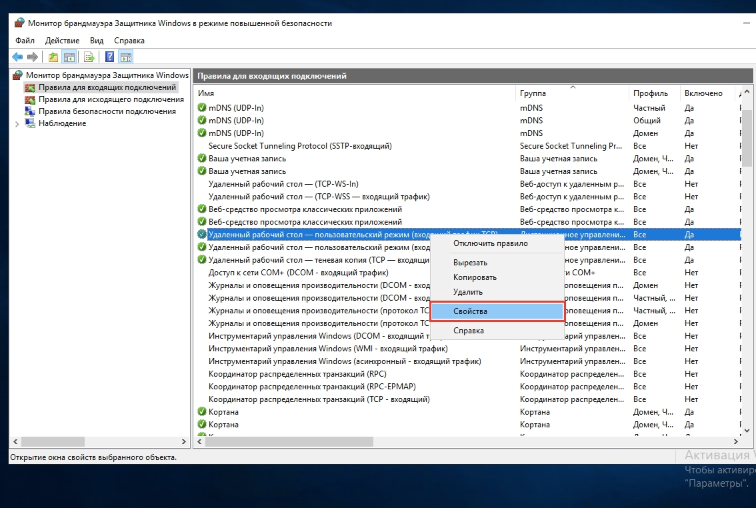Image resolution: width=756 pixels, height=508 pixels.
Task: Open Help via blue question mark icon
Action: point(110,57)
